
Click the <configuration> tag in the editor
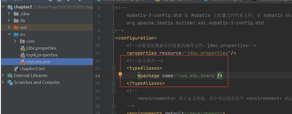coord(136,38)
